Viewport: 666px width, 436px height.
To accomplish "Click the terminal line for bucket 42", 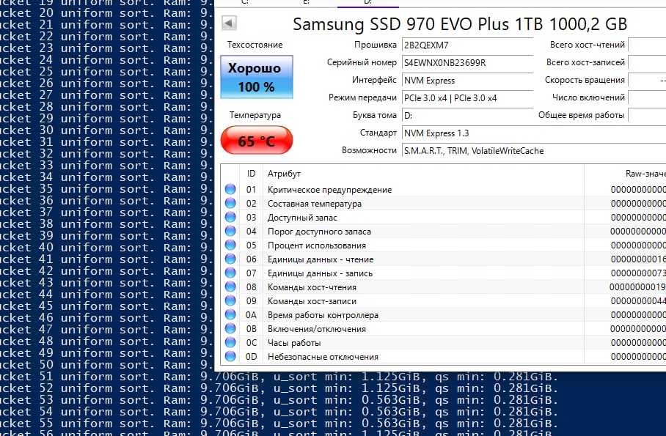I will 107,271.
